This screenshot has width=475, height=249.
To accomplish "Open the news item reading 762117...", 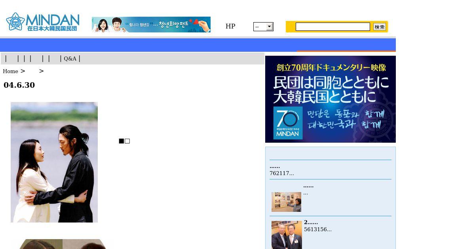I will pos(282,173).
